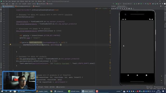Open the File menu
166x93 pixels.
coord(4,1)
